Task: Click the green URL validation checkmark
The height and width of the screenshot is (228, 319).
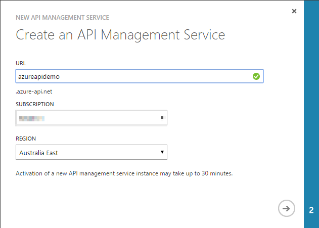Action: coord(256,76)
